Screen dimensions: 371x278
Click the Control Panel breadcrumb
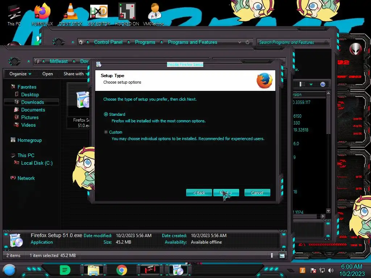pos(108,42)
